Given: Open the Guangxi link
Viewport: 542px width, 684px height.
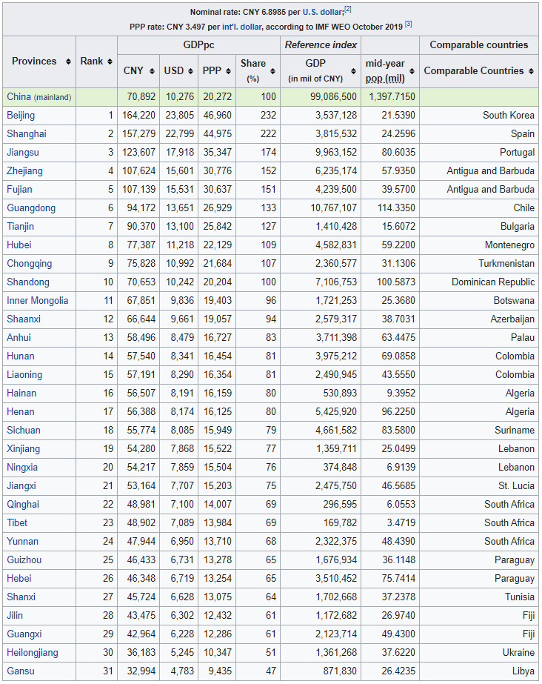Looking at the screenshot, I should click(x=24, y=634).
